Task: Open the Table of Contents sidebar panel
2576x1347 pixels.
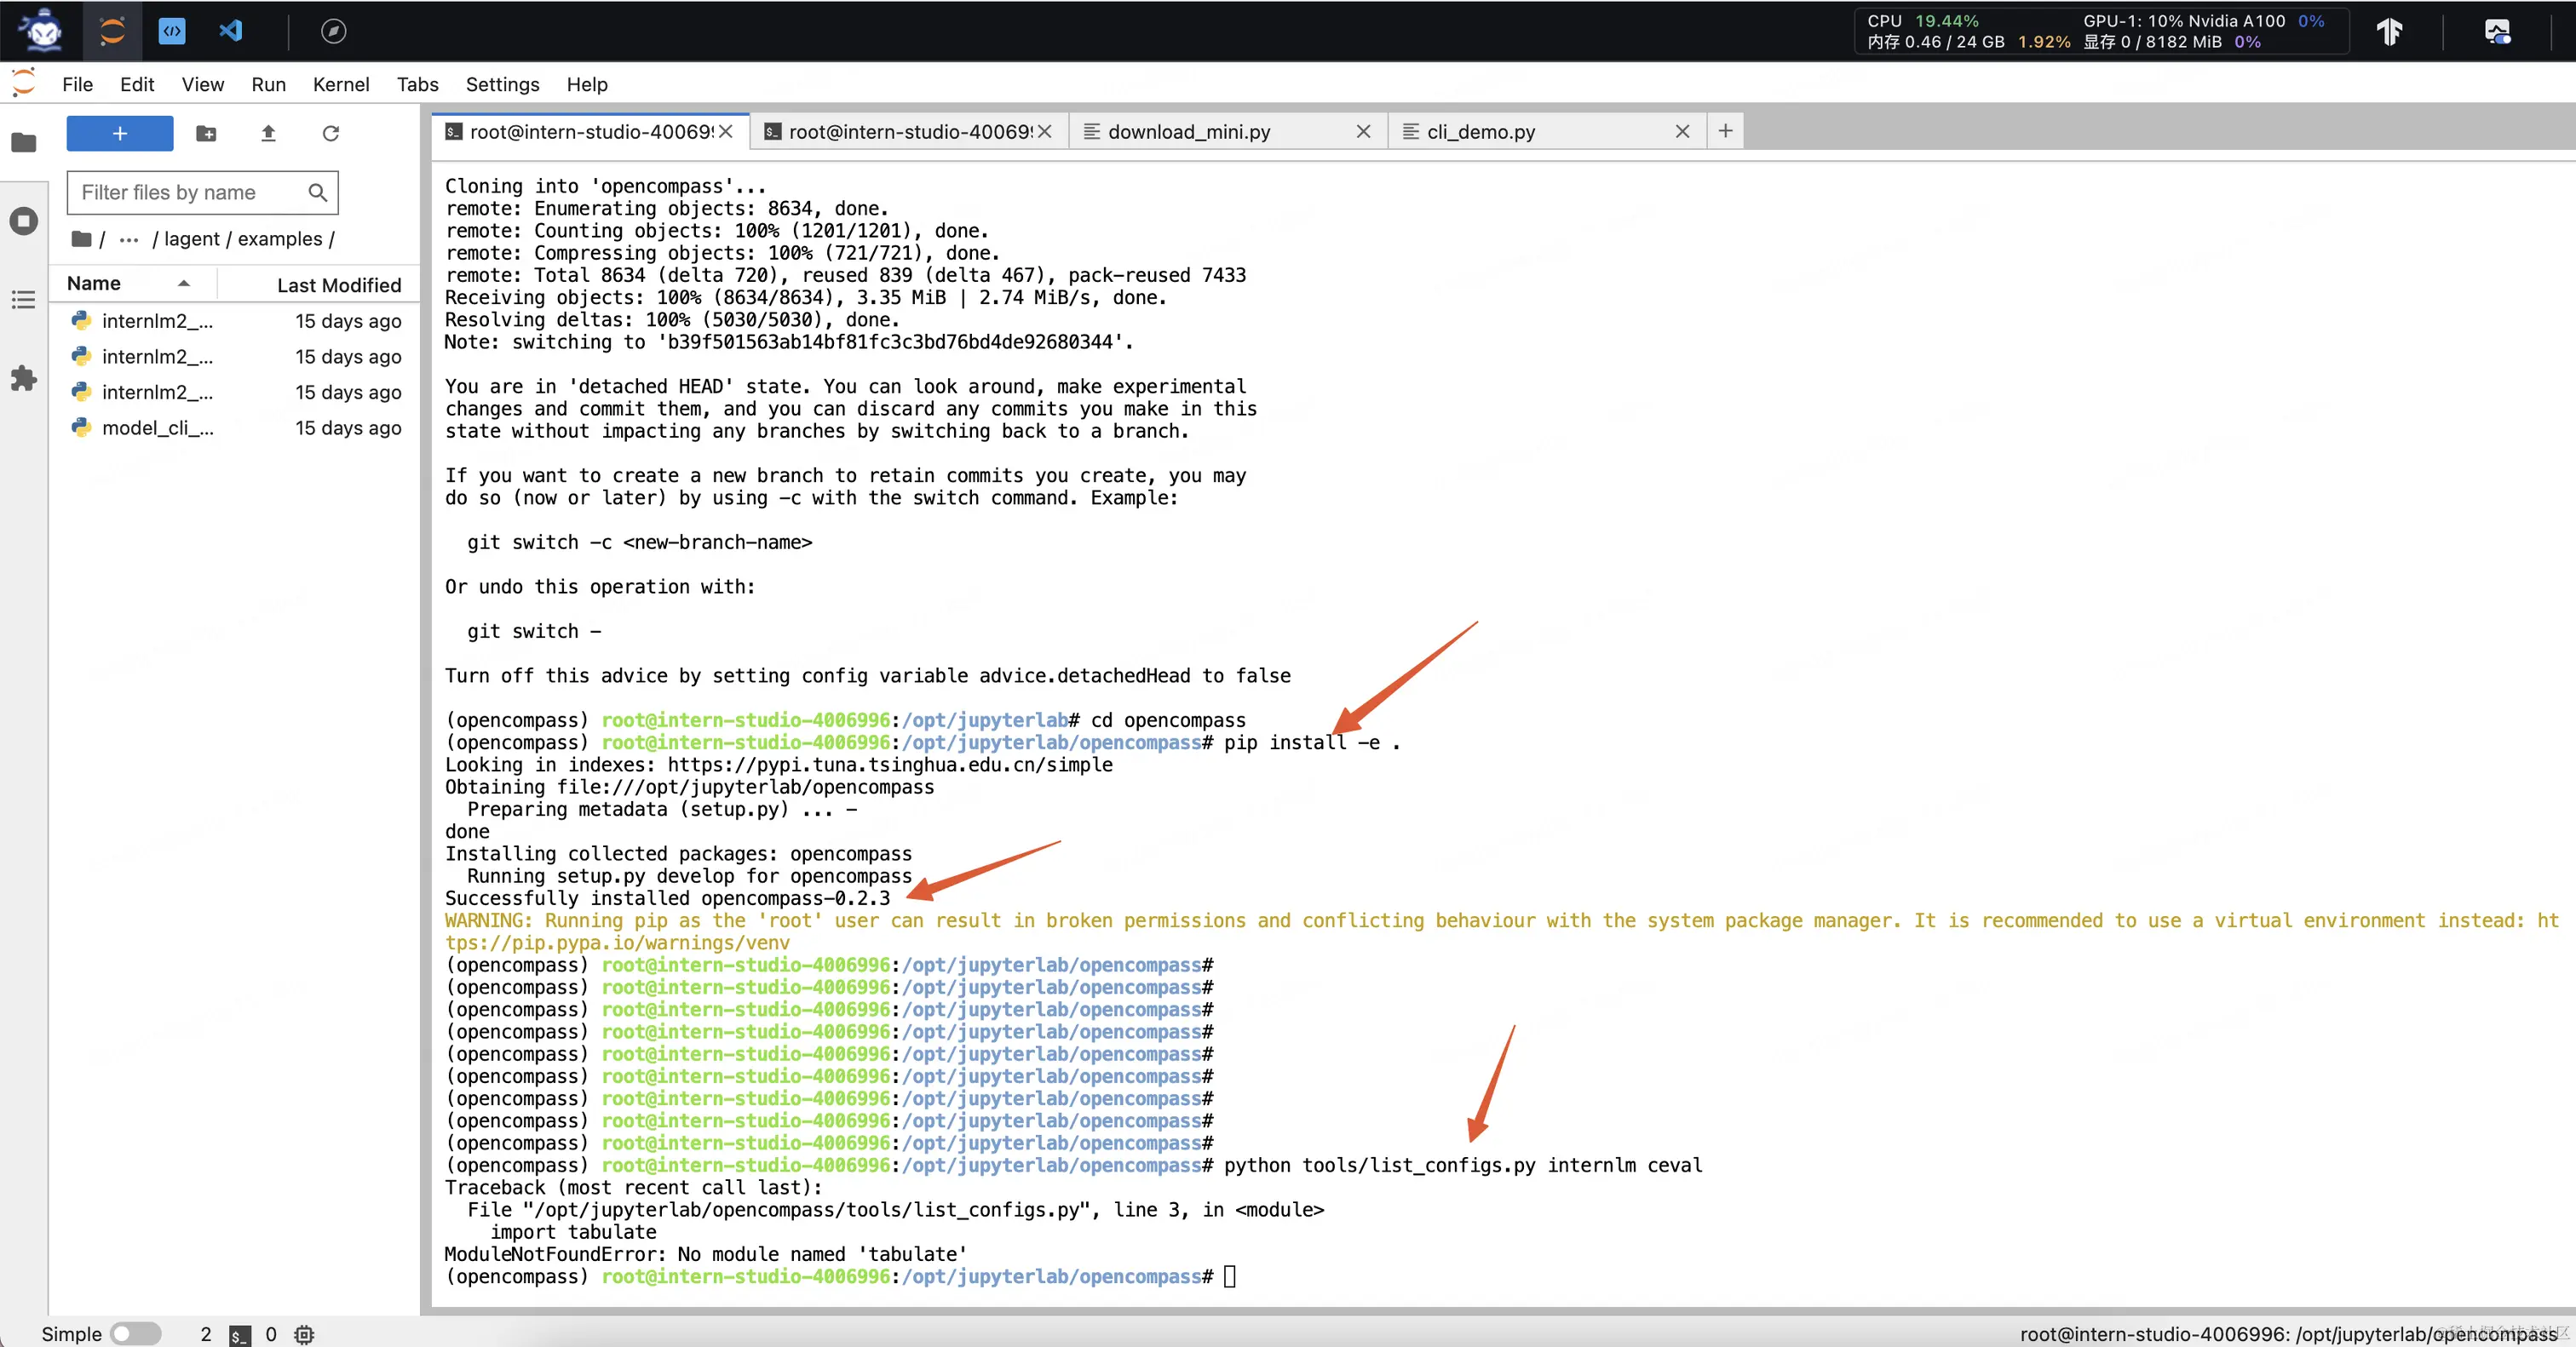Action: [x=24, y=300]
